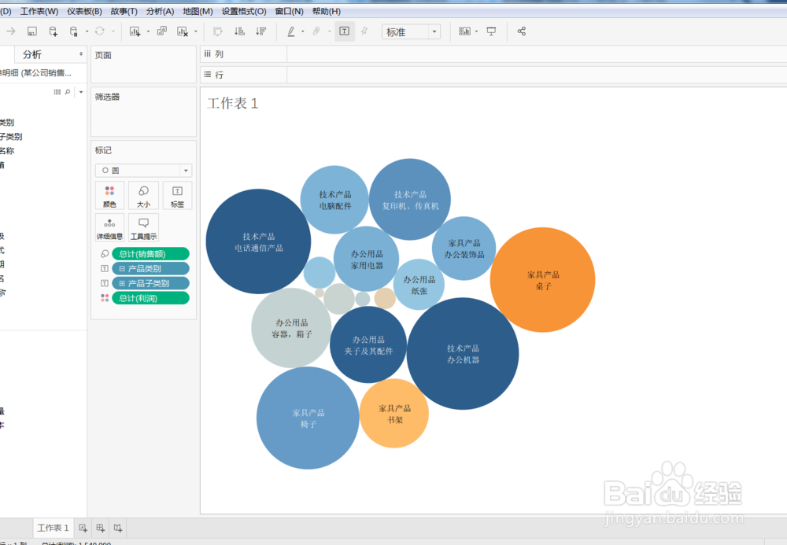
Task: Open the 窗口(N) menu
Action: pos(289,11)
